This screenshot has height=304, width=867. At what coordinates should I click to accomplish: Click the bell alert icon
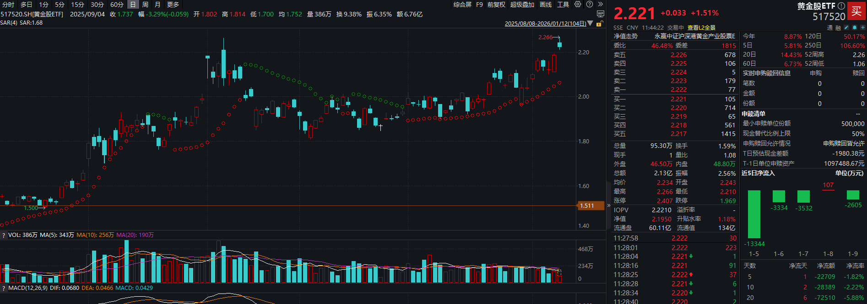pyautogui.click(x=854, y=27)
